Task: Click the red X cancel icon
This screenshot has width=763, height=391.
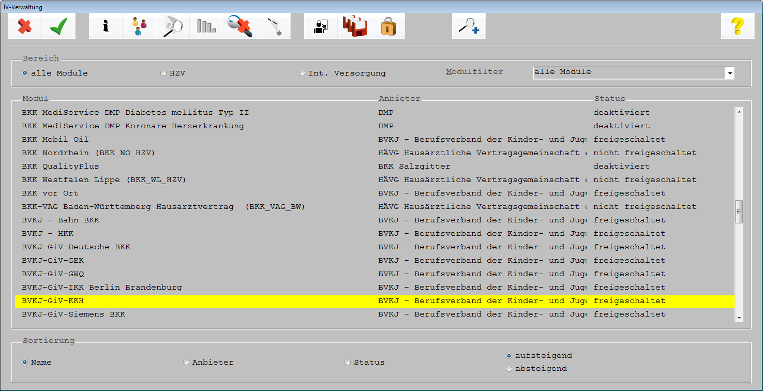Action: 25,26
